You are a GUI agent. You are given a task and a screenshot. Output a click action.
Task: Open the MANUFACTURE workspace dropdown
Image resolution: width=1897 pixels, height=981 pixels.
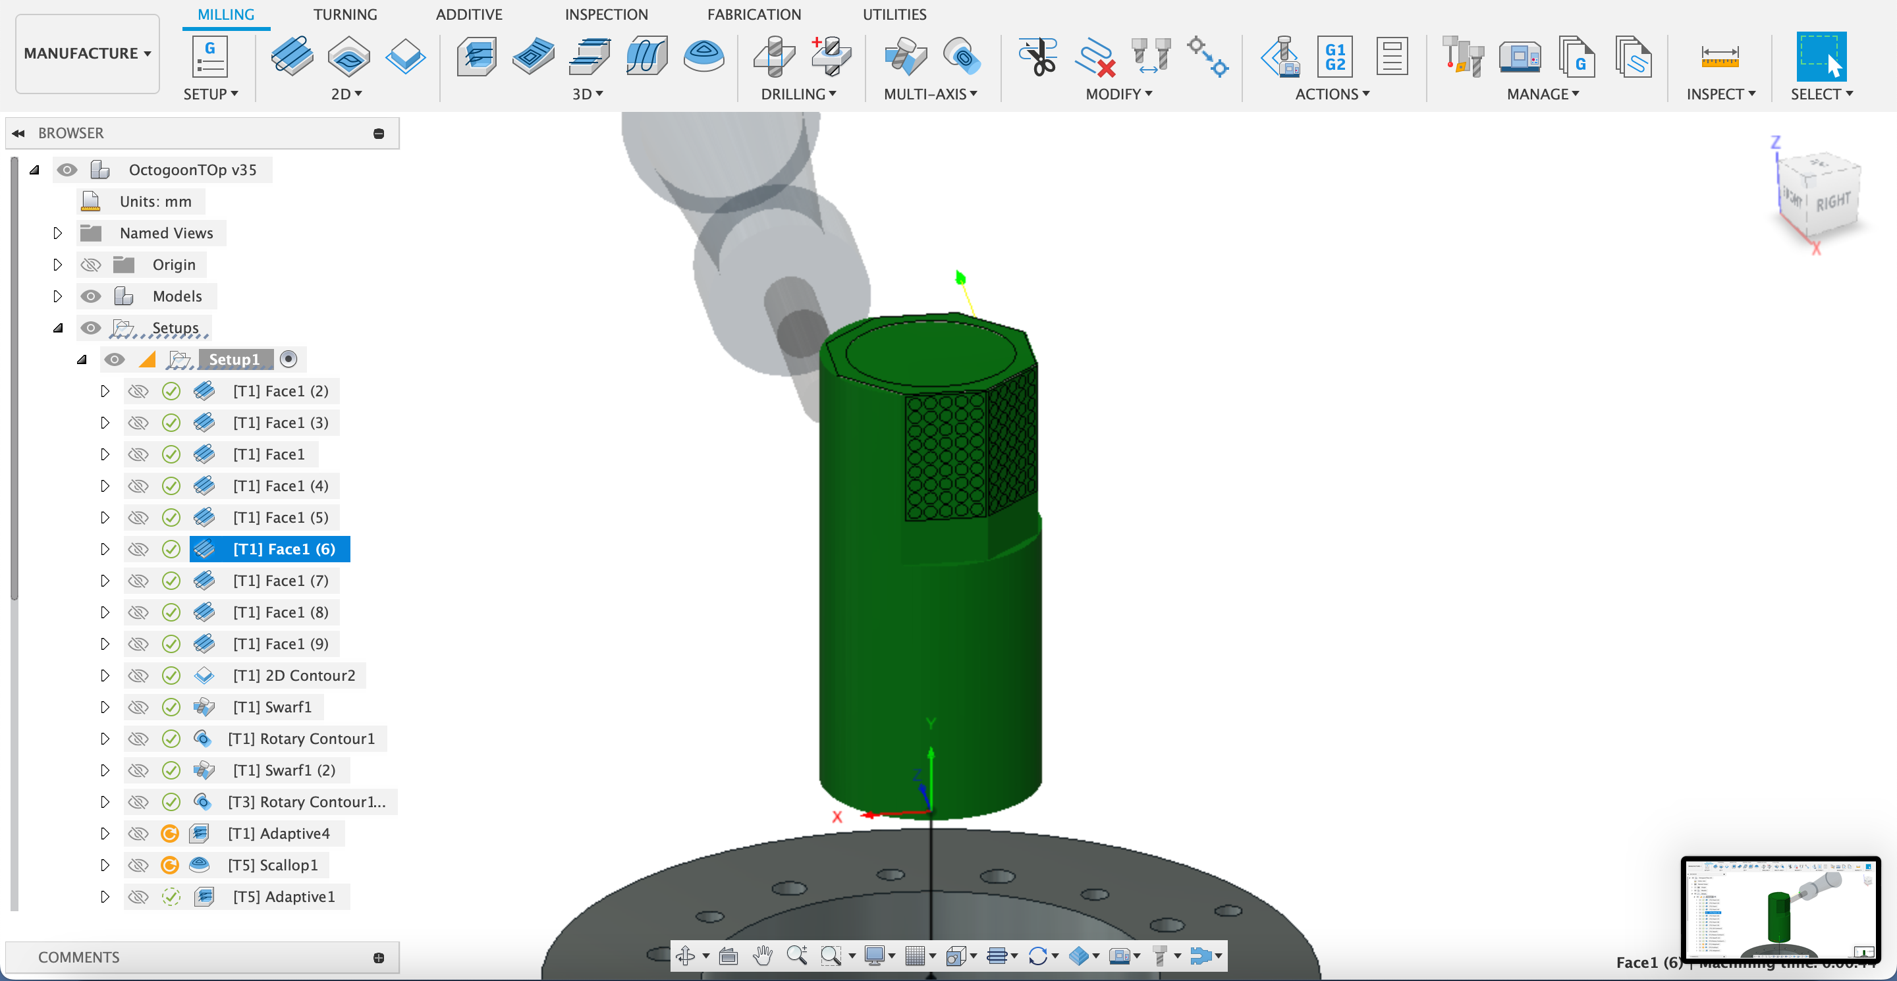point(87,54)
